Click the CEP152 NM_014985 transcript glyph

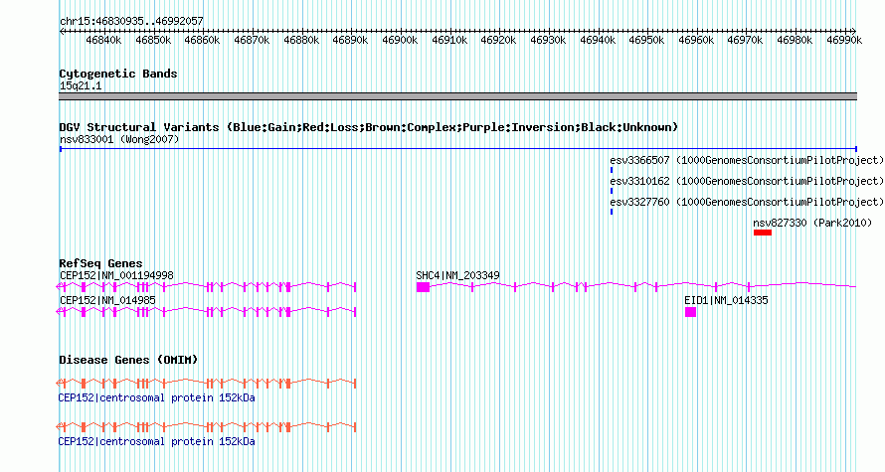point(207,312)
